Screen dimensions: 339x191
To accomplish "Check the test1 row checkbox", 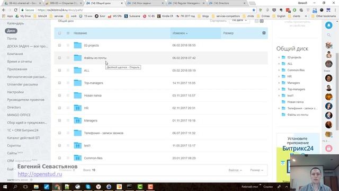I will [59, 145].
